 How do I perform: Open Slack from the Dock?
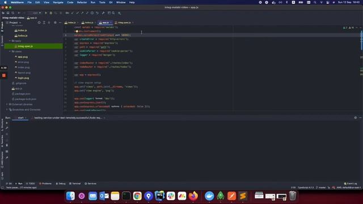[171, 196]
